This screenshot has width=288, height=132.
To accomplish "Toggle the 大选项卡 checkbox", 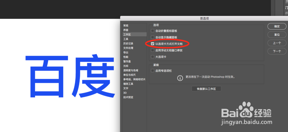I will (152, 57).
